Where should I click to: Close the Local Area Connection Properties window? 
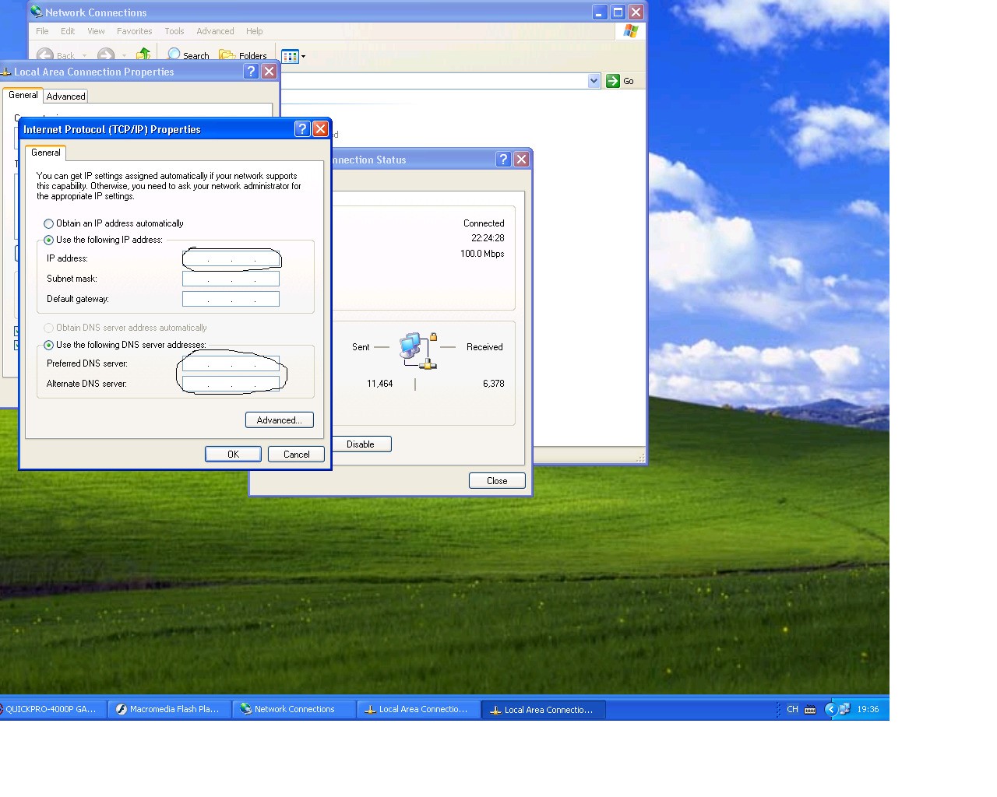coord(269,72)
